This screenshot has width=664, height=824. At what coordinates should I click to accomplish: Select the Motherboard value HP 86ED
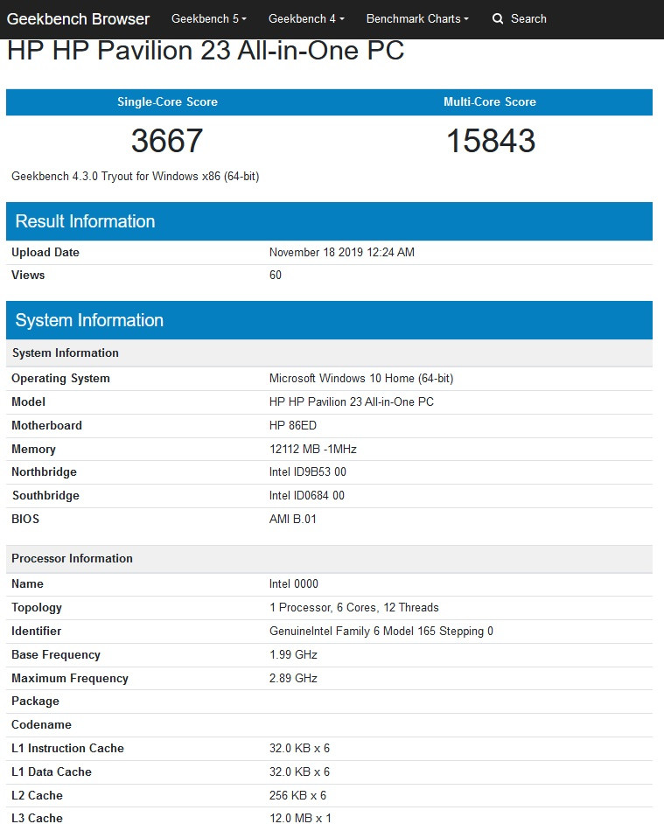point(293,426)
